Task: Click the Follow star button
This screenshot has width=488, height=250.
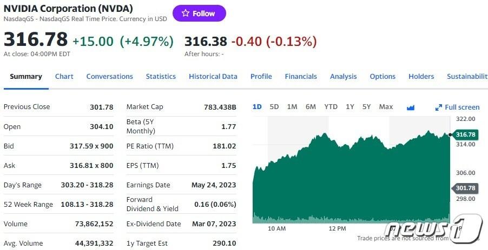Action: [199, 13]
